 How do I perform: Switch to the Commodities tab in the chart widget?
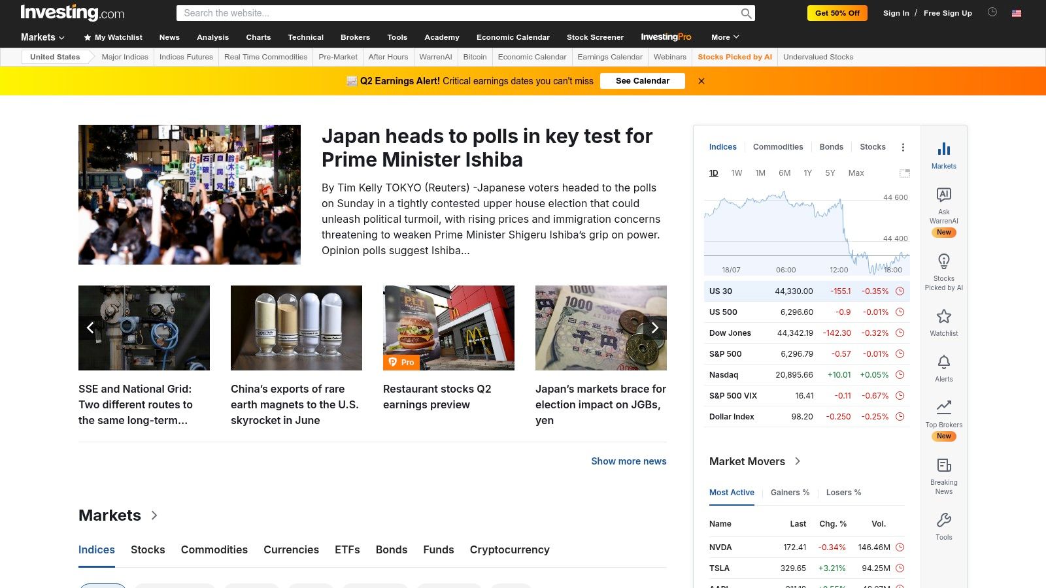pos(778,147)
